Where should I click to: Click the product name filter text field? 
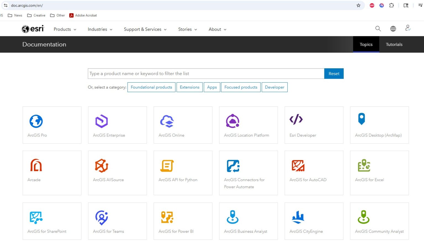coord(206,74)
